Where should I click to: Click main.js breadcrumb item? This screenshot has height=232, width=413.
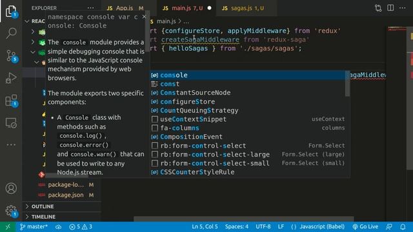[x=166, y=21]
